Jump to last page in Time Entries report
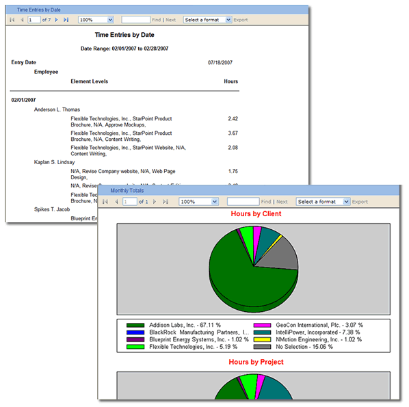The width and height of the screenshot is (409, 407). [x=66, y=20]
